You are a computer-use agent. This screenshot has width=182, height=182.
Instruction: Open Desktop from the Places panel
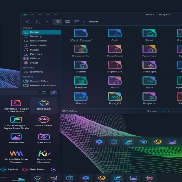point(41,36)
